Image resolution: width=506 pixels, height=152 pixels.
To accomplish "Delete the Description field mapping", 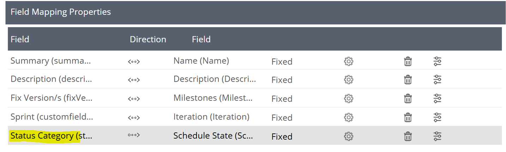I will [x=408, y=80].
